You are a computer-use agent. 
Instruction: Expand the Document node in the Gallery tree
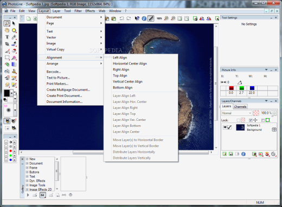point(27,163)
